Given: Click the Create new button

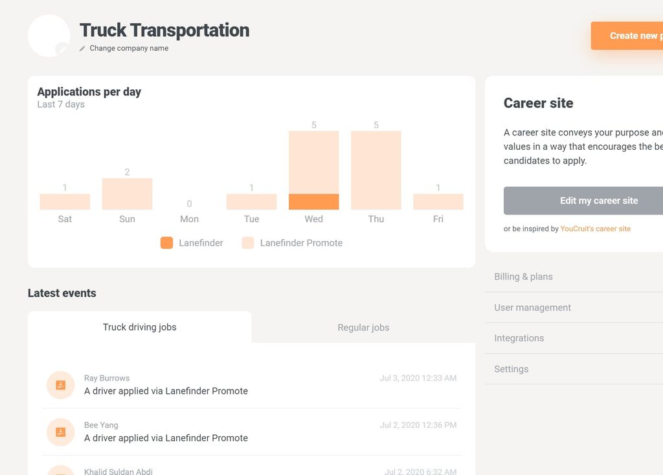Looking at the screenshot, I should 627,36.
